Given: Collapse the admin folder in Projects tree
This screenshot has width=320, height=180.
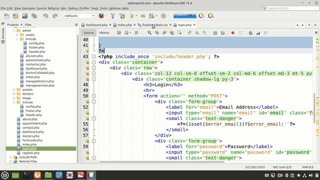Looking at the screenshot, I should (x=14, y=30).
